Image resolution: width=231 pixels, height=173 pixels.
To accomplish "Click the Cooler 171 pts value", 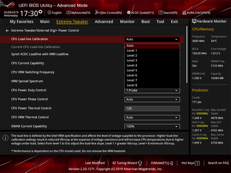I will pyautogui.click(x=197, y=102).
